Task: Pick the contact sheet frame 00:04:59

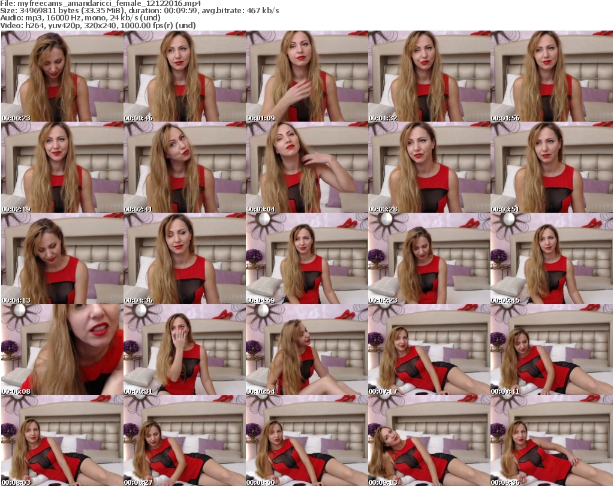Action: [x=306, y=258]
